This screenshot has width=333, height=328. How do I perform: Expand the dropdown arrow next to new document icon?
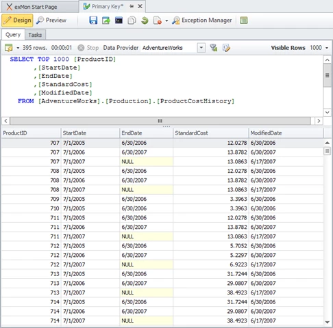pyautogui.click(x=166, y=20)
